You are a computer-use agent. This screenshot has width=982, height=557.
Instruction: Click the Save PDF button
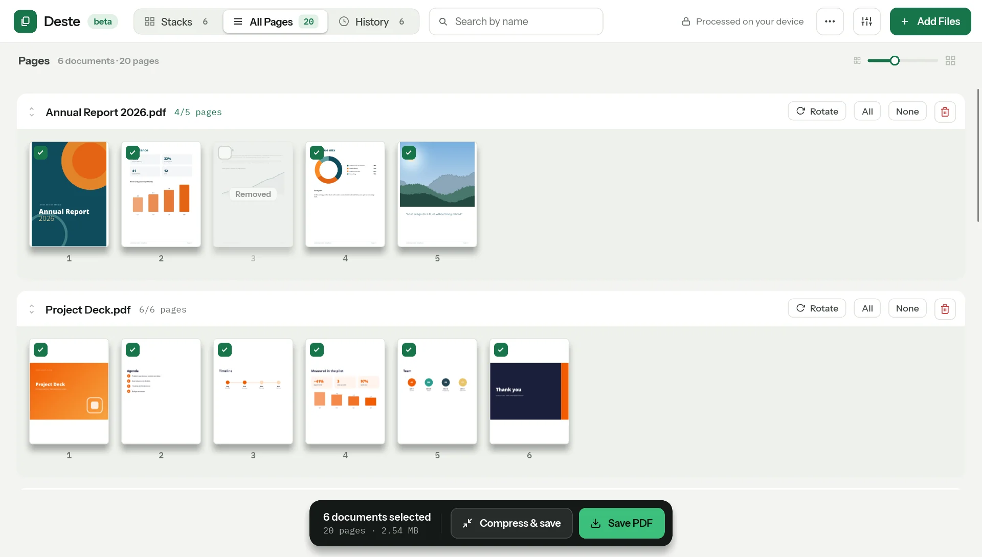pyautogui.click(x=622, y=523)
